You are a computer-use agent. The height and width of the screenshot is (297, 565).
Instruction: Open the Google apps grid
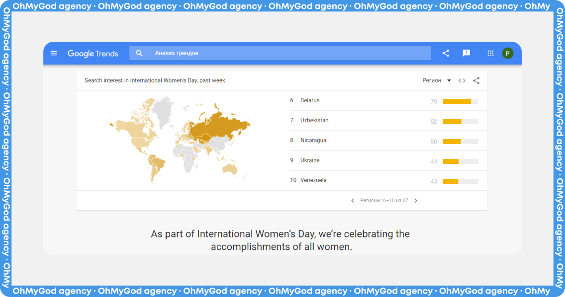click(x=490, y=53)
